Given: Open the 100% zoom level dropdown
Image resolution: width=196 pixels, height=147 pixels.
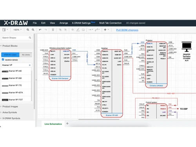Looking at the screenshot, I should click(17, 30).
